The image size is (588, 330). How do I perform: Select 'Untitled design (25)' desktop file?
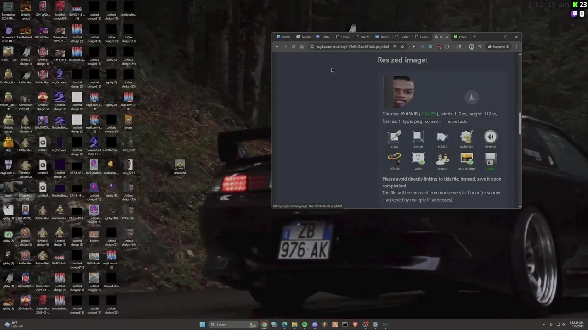click(128, 78)
